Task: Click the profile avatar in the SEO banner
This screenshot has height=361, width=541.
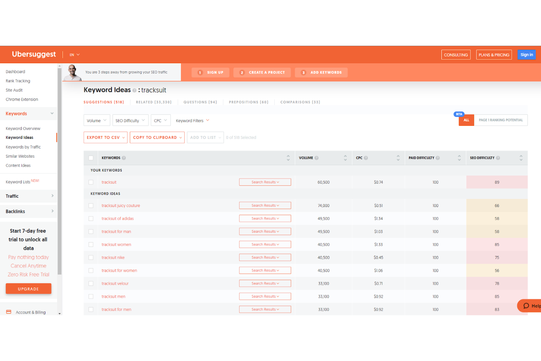Action: [x=73, y=72]
